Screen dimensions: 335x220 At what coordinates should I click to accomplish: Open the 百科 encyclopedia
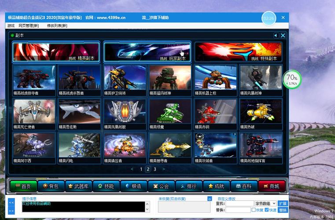(244, 186)
